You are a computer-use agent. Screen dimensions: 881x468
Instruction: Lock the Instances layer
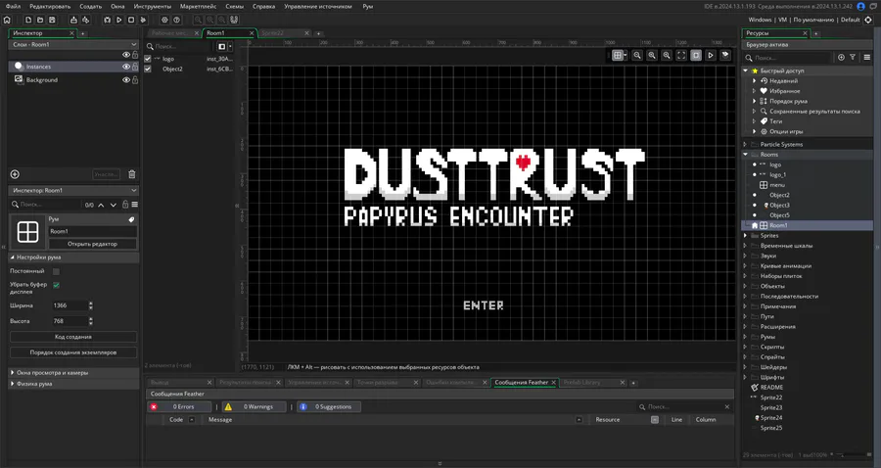pos(135,67)
